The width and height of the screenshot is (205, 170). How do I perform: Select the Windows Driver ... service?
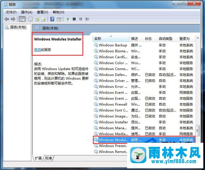(144, 80)
